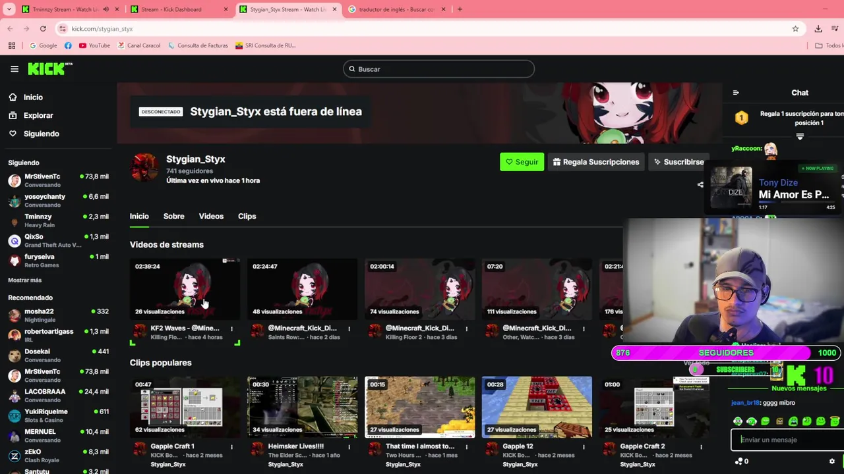The image size is (844, 474).
Task: Open the yosoychanty followed channel
Action: pos(58,200)
